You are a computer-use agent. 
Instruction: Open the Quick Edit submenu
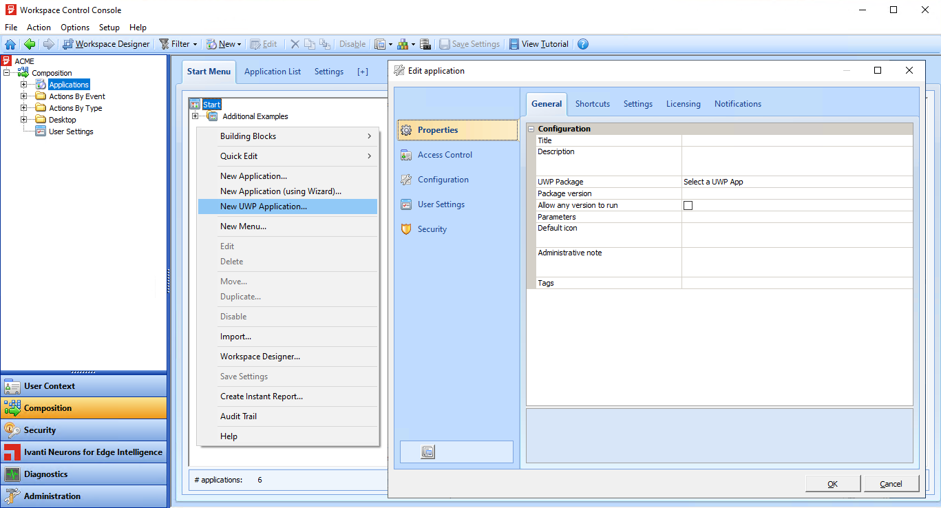(x=288, y=156)
